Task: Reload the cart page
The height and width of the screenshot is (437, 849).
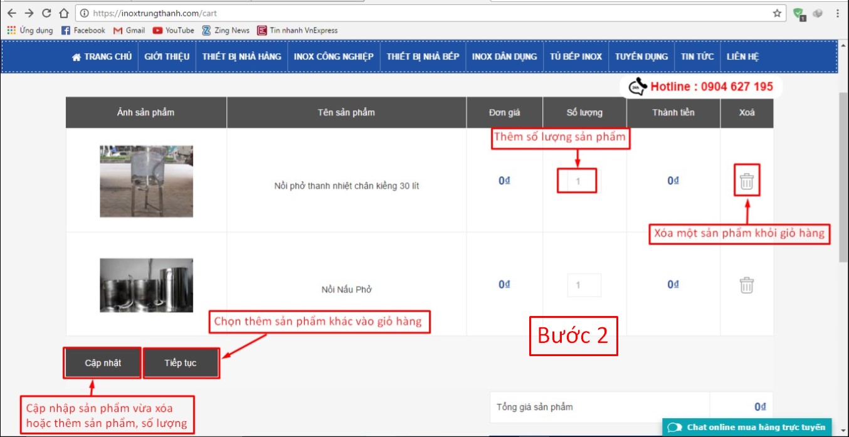Action: click(46, 13)
